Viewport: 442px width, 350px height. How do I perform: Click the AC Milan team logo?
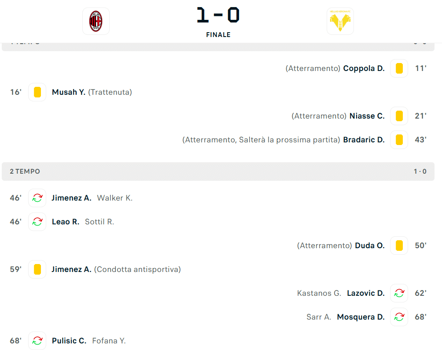click(x=96, y=21)
